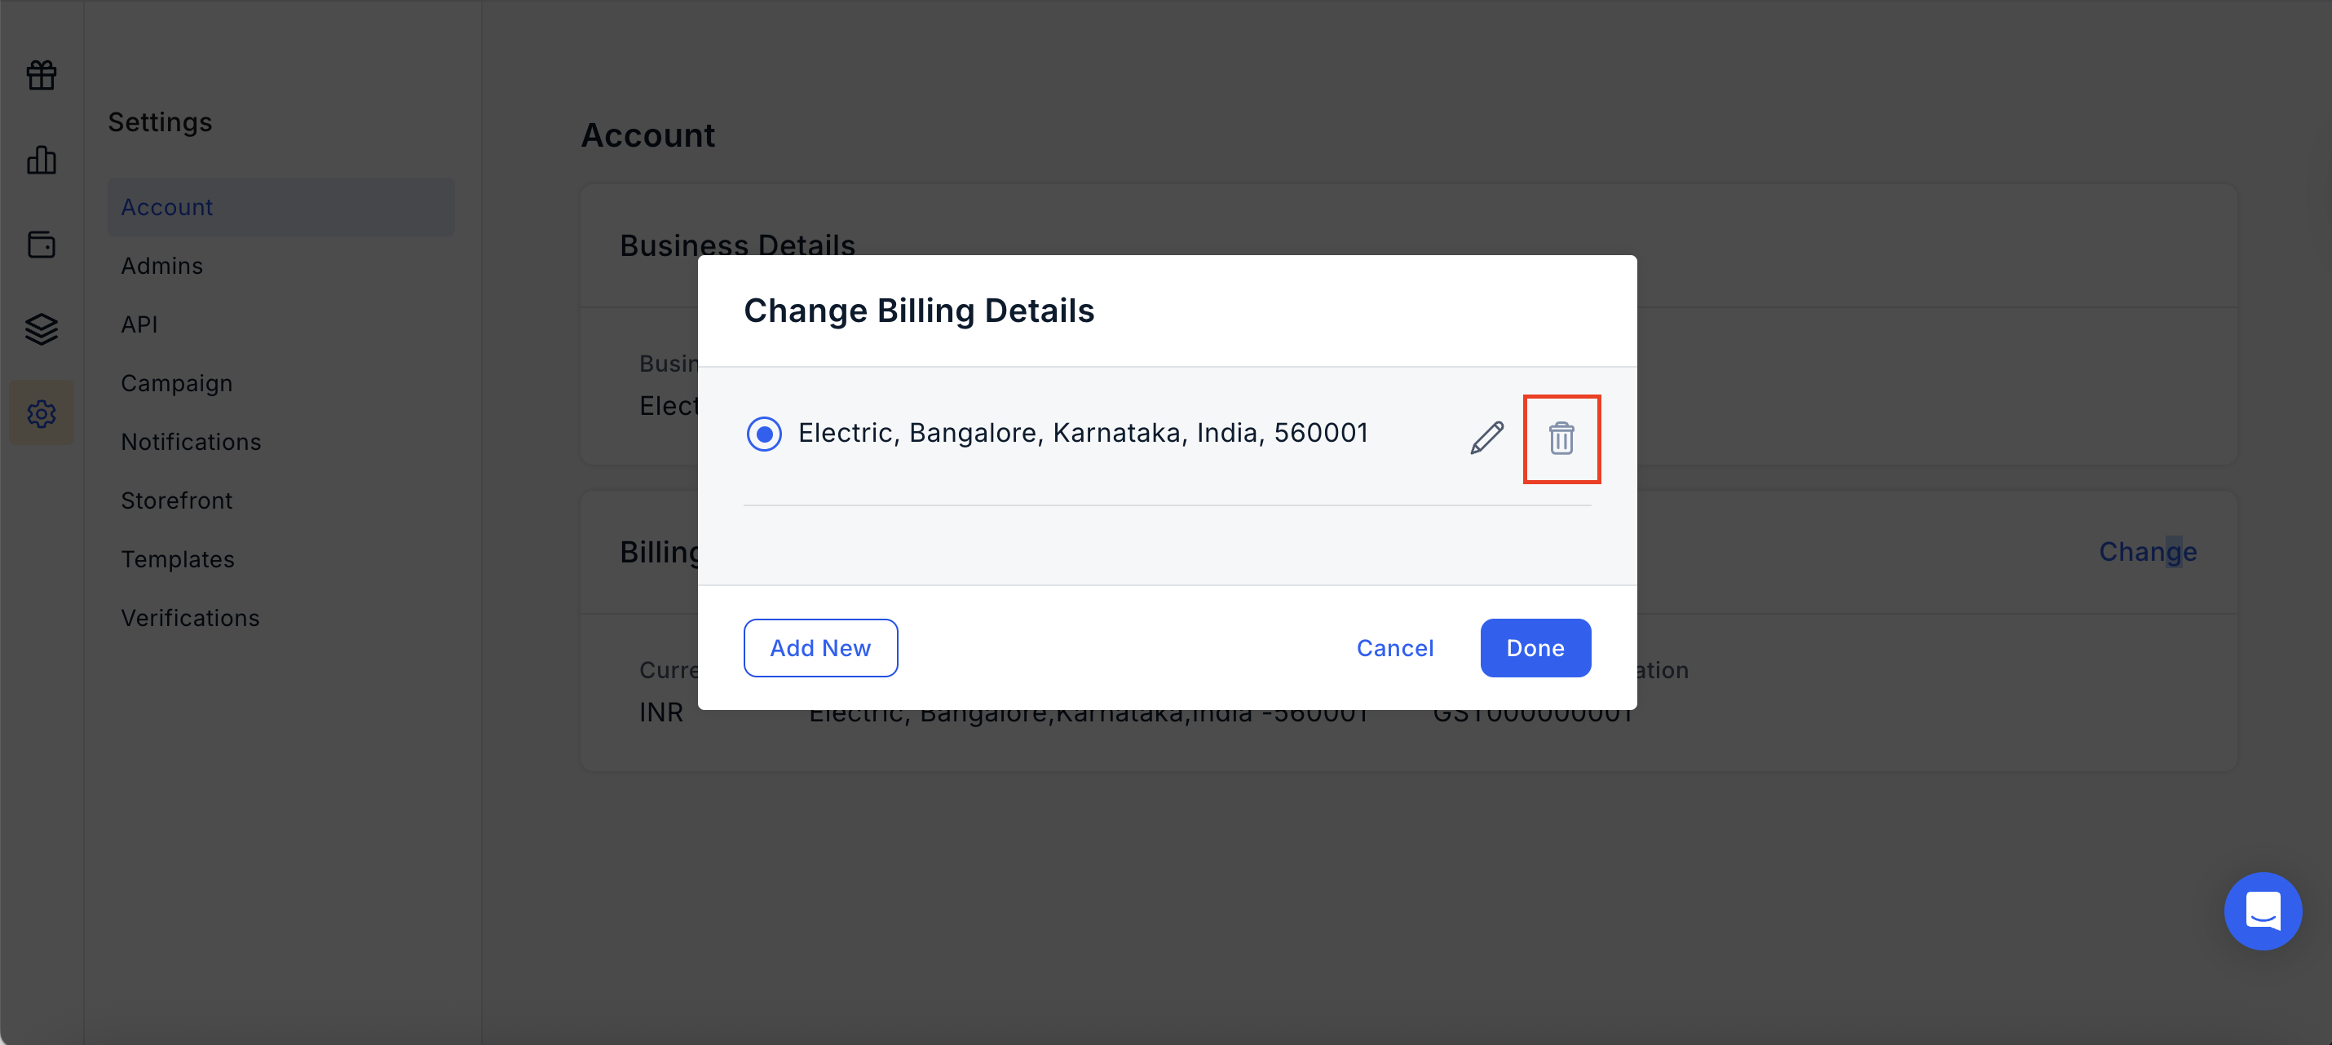The height and width of the screenshot is (1045, 2332).
Task: Go to API settings section
Action: [x=139, y=324]
